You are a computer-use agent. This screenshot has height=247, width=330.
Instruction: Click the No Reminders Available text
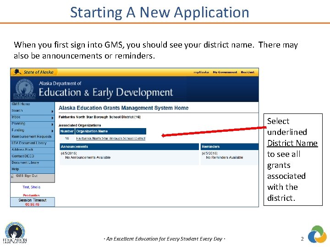click(x=225, y=157)
